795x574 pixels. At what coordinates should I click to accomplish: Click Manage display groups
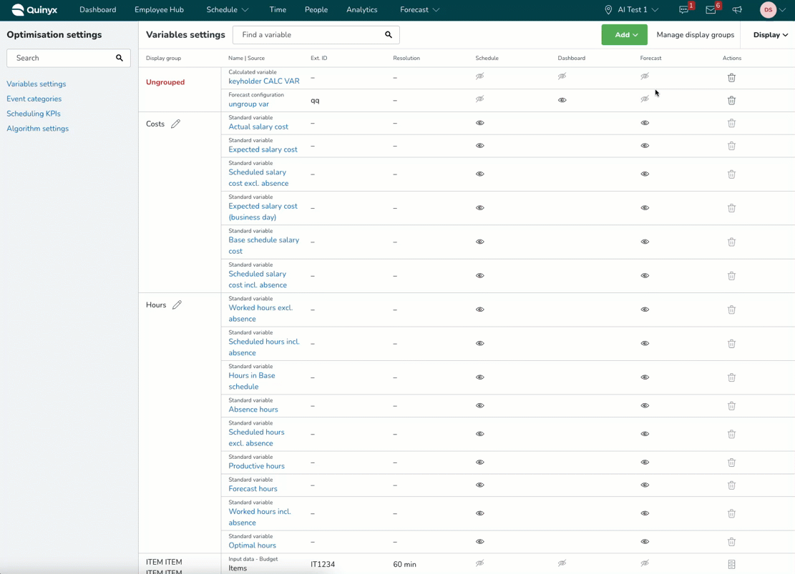[695, 34]
